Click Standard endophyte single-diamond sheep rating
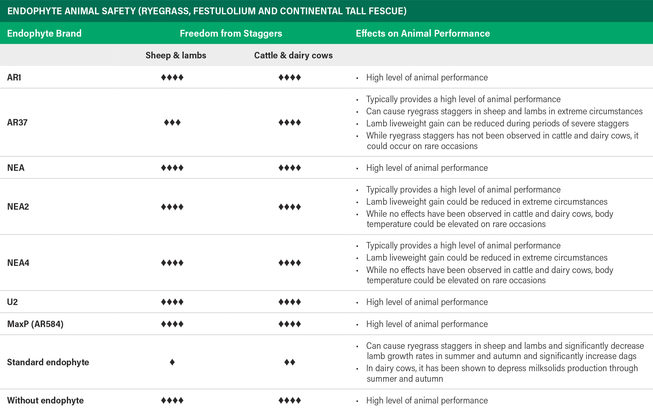The height and width of the screenshot is (410, 653). (172, 362)
